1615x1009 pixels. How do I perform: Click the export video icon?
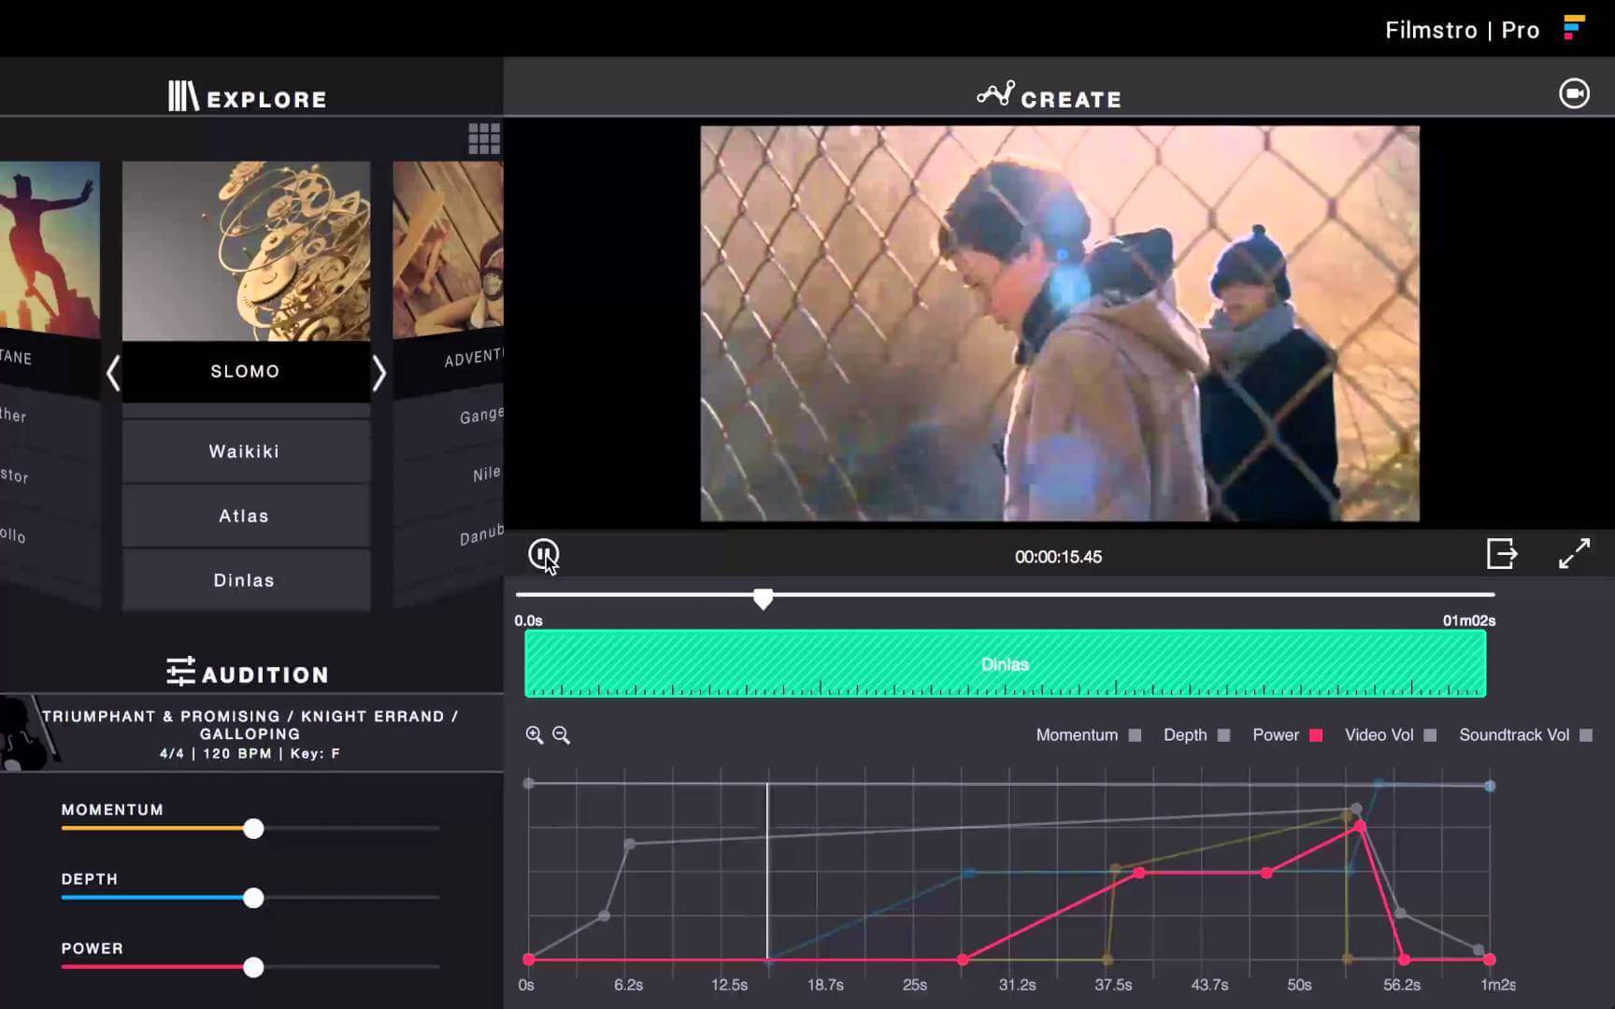1502,553
